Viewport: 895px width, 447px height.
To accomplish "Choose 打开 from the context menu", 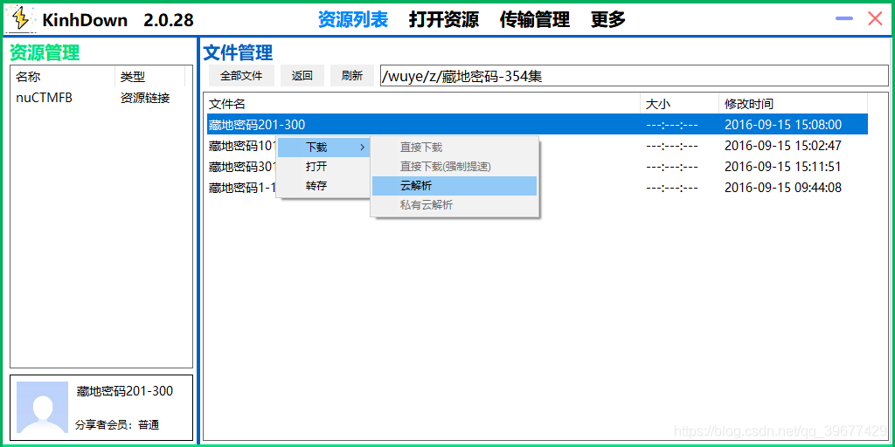I will tap(323, 167).
